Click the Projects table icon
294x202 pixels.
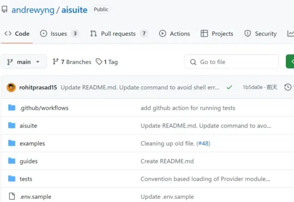pos(204,34)
